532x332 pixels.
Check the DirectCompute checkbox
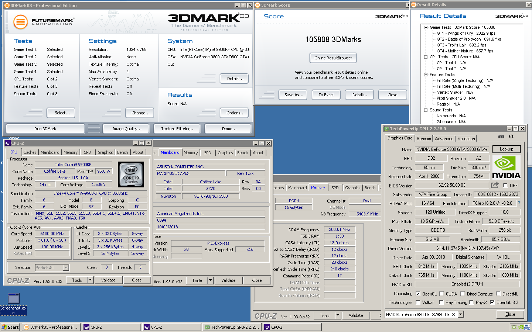point(462,294)
